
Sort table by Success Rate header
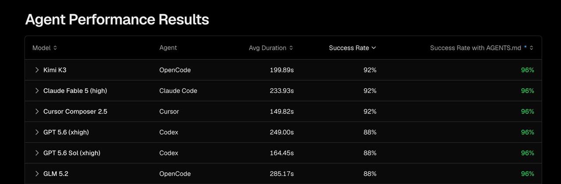tap(349, 48)
